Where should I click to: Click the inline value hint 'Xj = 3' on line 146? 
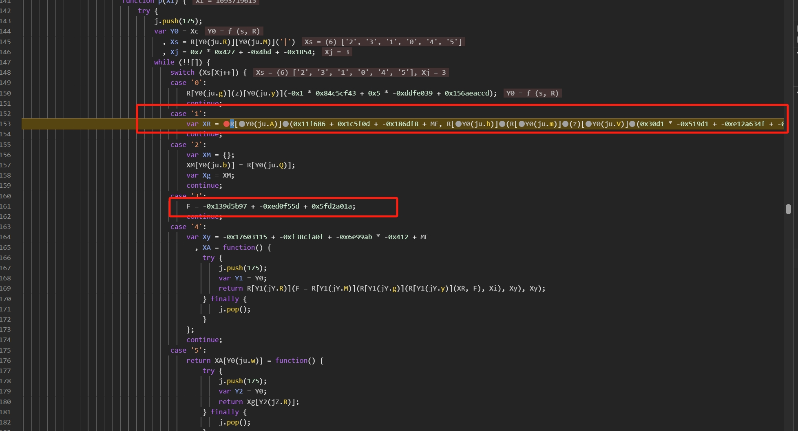(337, 52)
